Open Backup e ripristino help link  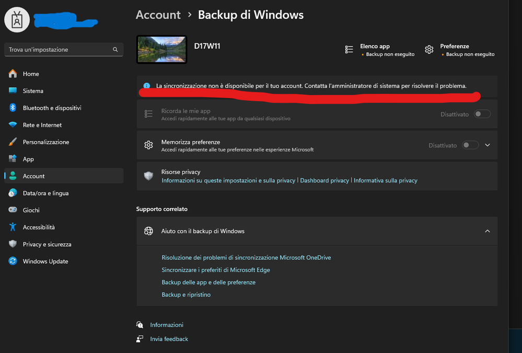coord(186,295)
